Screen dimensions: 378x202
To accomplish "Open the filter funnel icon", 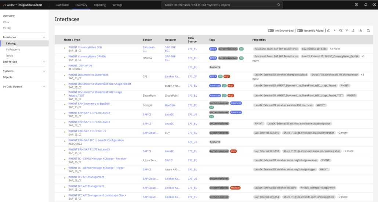I will point(347,30).
